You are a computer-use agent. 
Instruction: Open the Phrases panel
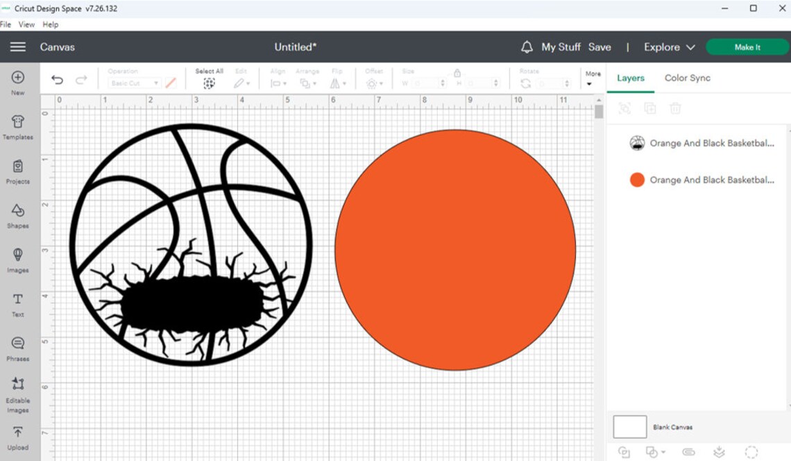coord(17,349)
